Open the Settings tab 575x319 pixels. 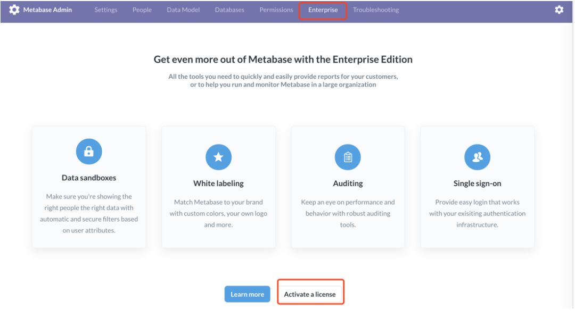106,10
